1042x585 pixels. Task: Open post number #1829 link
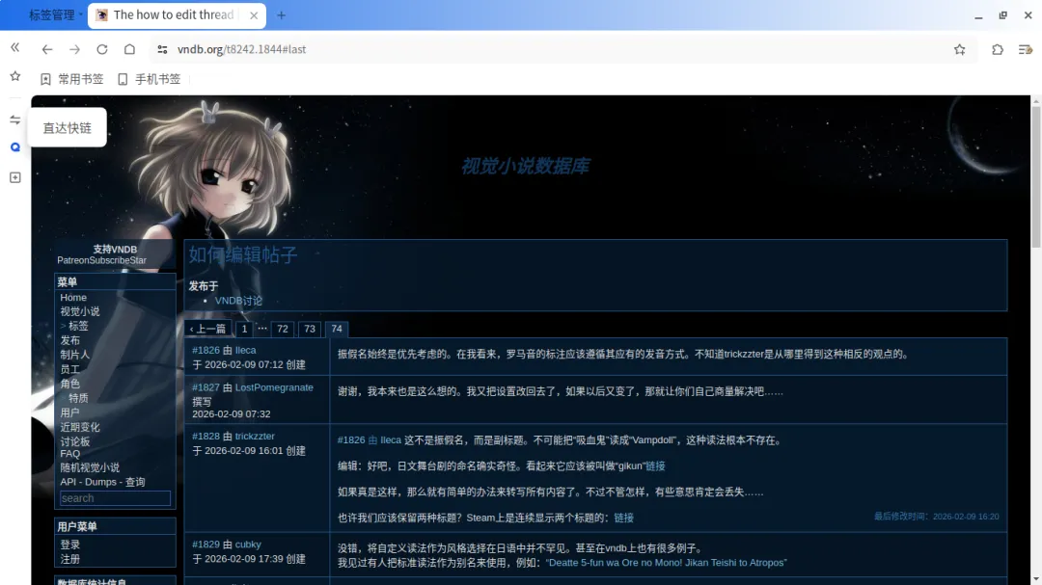[x=206, y=545]
